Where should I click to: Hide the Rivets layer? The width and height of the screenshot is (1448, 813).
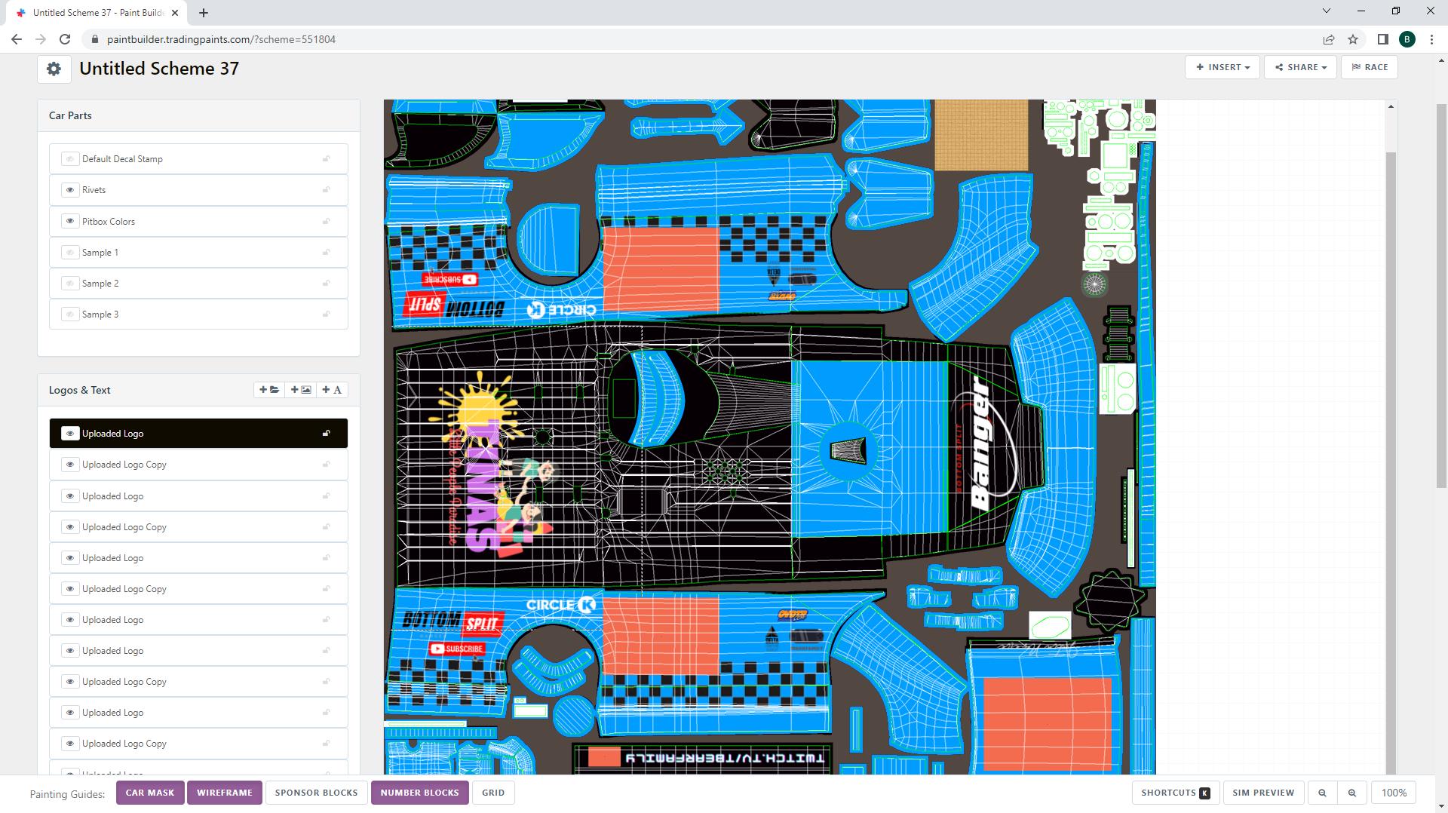(70, 190)
